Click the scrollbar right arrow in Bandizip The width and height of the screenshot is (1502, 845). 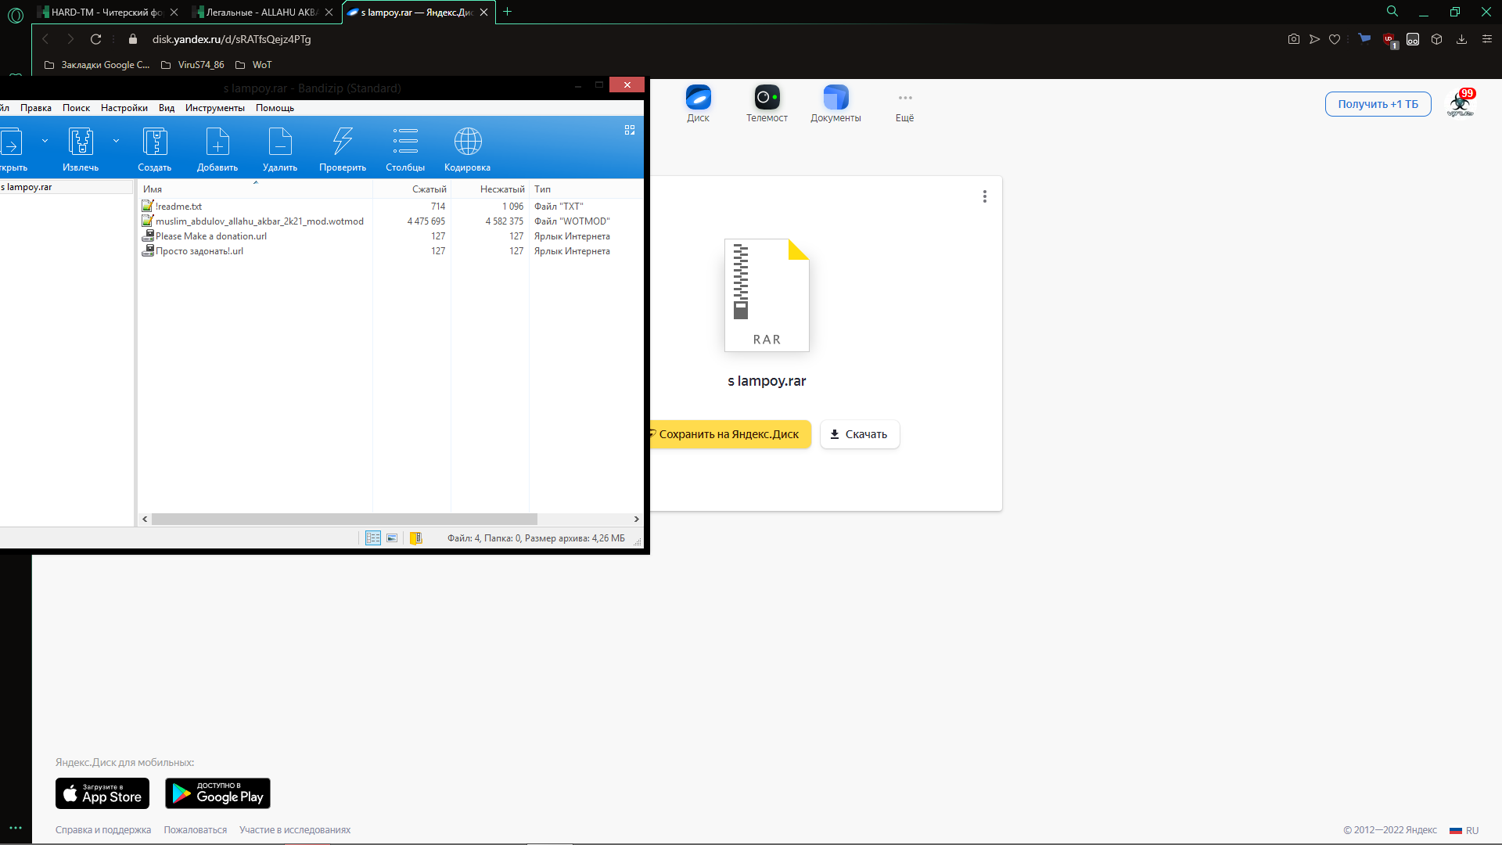click(636, 520)
